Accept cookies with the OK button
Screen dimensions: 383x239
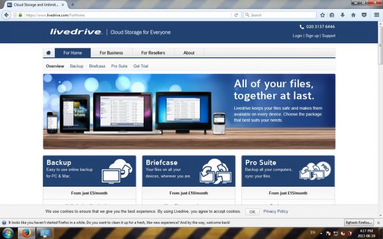[x=252, y=212]
